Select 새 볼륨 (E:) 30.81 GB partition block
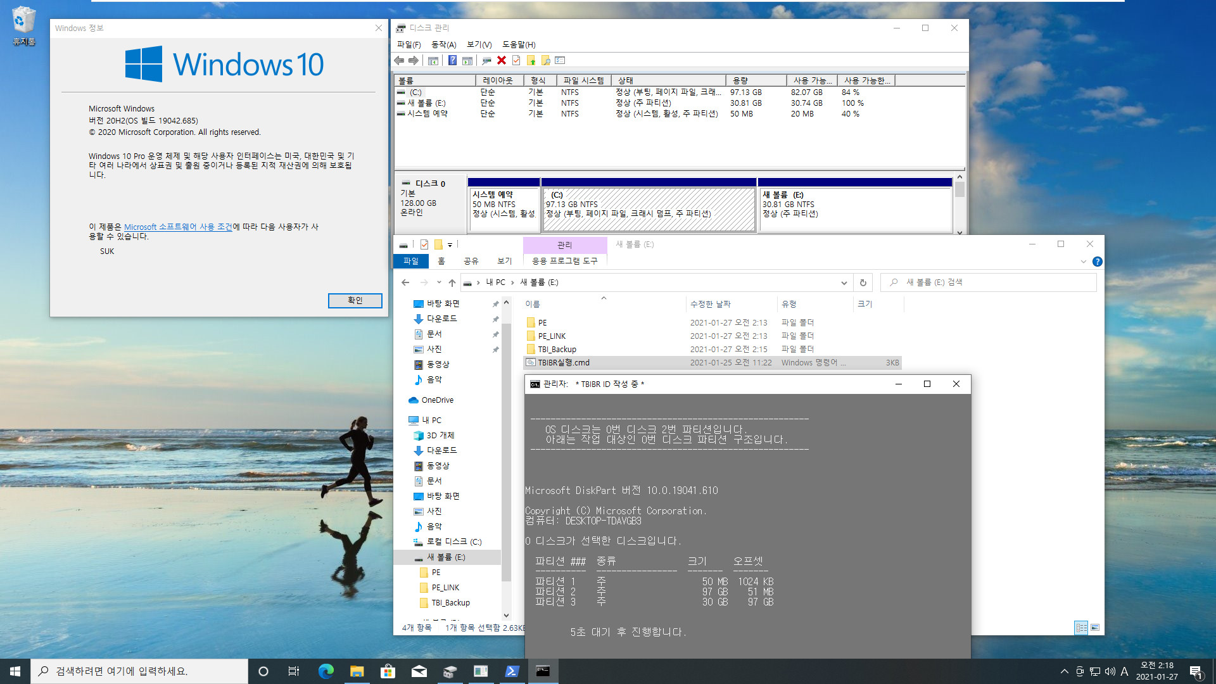Viewport: 1216px width, 684px height. point(855,205)
